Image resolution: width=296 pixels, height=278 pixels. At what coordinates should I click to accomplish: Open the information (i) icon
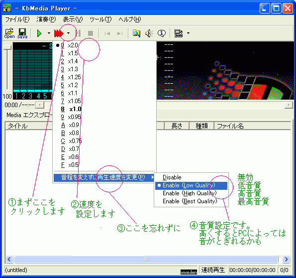[x=162, y=33]
